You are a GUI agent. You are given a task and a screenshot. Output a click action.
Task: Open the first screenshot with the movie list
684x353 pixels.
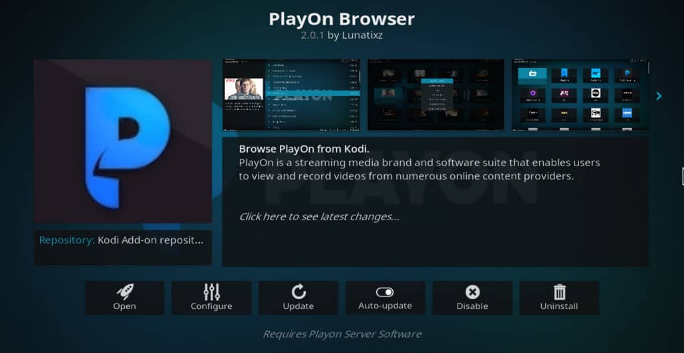(291, 95)
